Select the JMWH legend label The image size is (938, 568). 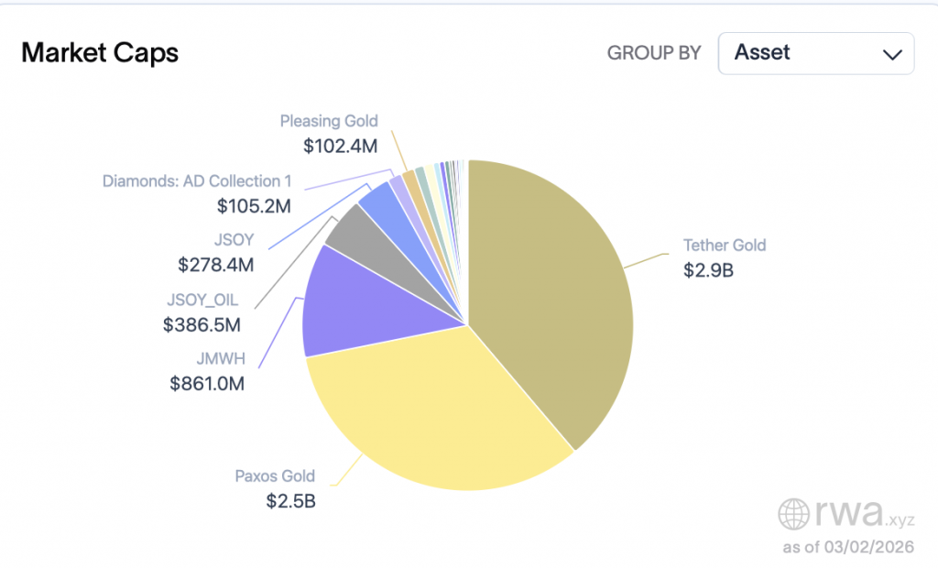pos(219,359)
